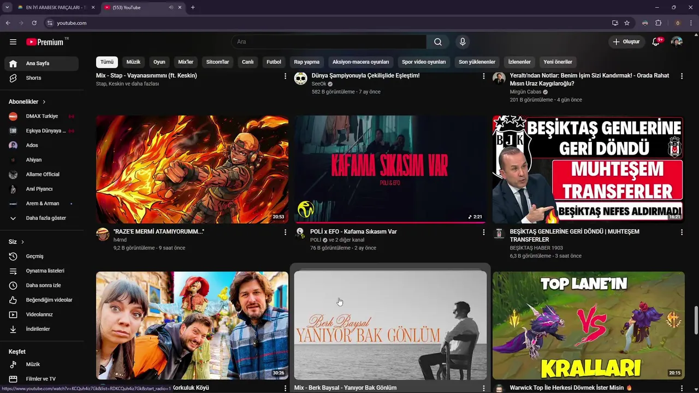Open Filmler ve TV section
The width and height of the screenshot is (699, 393).
tap(42, 379)
